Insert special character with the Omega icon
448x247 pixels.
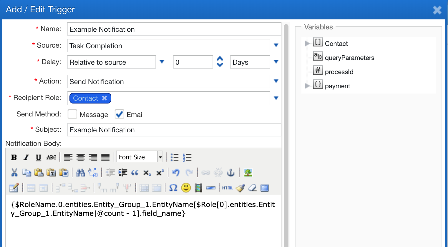(173, 188)
